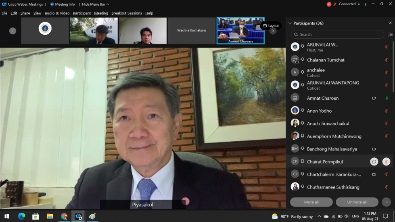Toggle Amnat Charoen's green microphone
The width and height of the screenshot is (395, 222).
pos(386,98)
